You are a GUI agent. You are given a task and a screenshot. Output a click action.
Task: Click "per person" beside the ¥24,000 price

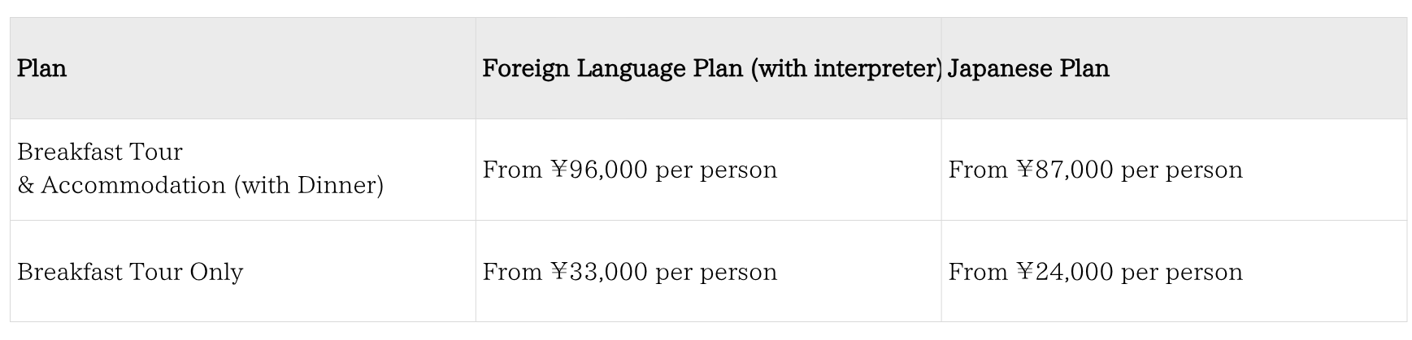click(x=1182, y=272)
